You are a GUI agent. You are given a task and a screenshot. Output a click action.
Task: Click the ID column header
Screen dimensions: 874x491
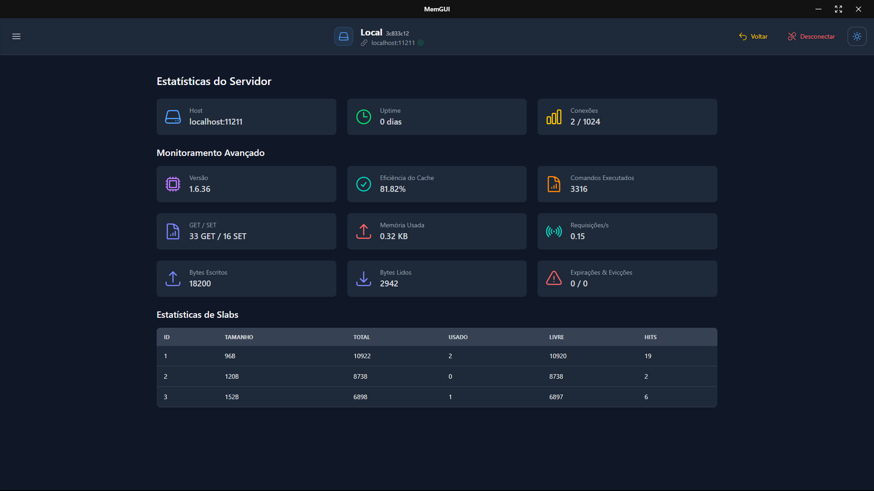(167, 337)
